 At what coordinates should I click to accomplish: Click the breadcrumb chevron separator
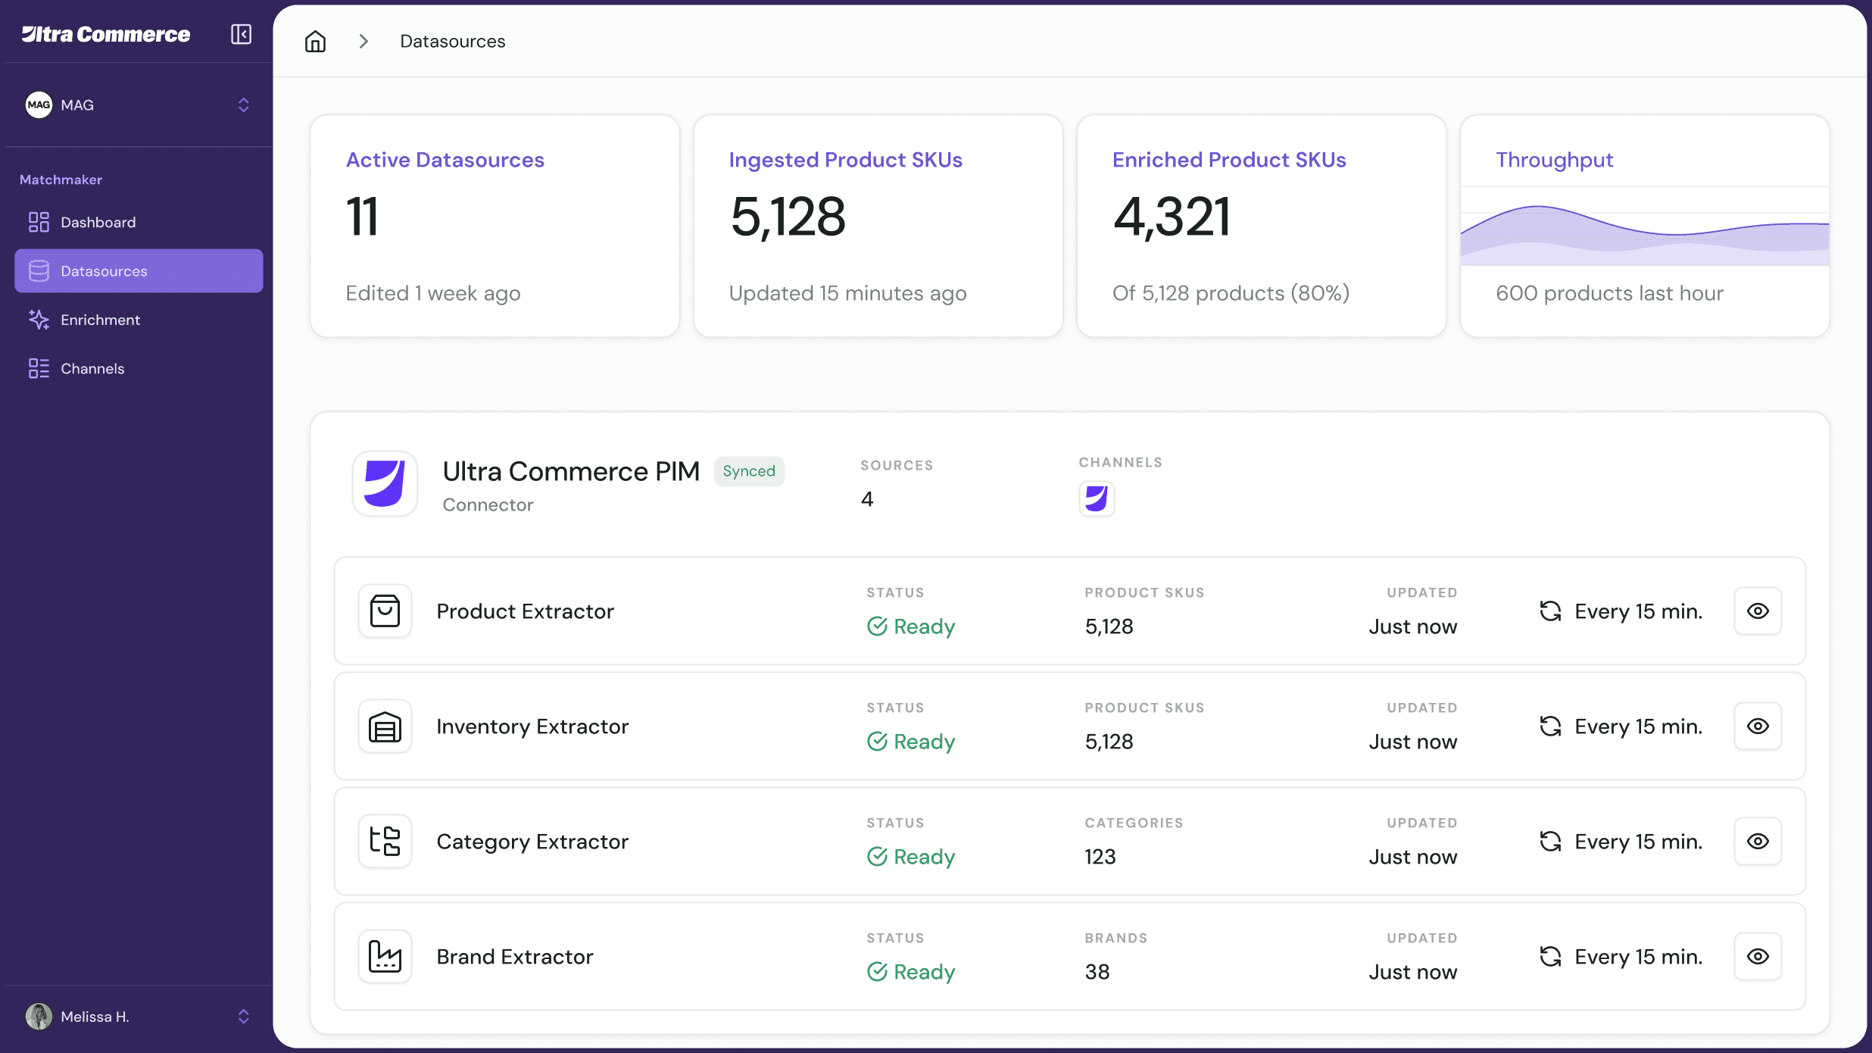click(363, 41)
